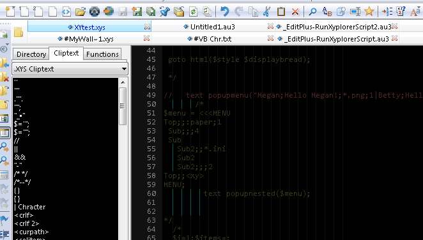Click the '$menu = <<<MENU' code line

pyautogui.click(x=197, y=113)
